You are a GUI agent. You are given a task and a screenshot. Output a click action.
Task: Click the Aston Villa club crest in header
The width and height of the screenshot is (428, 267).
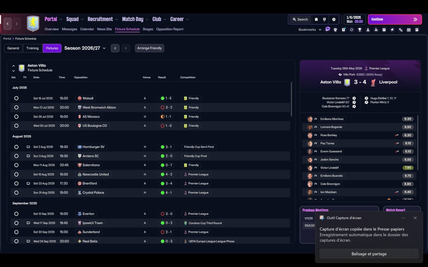pyautogui.click(x=33, y=24)
